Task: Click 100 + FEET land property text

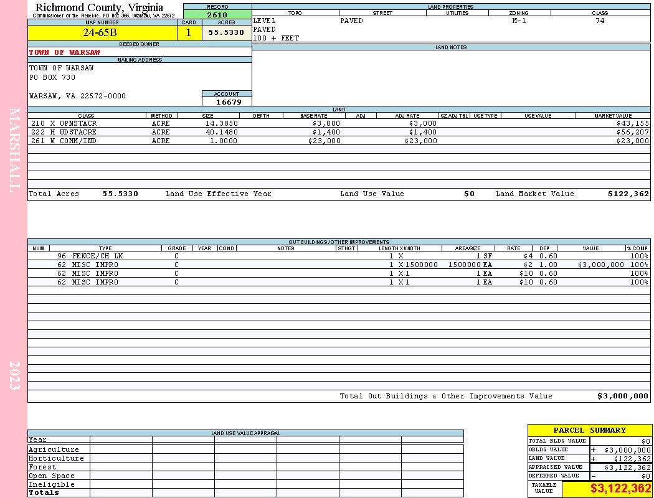Action: coord(276,38)
